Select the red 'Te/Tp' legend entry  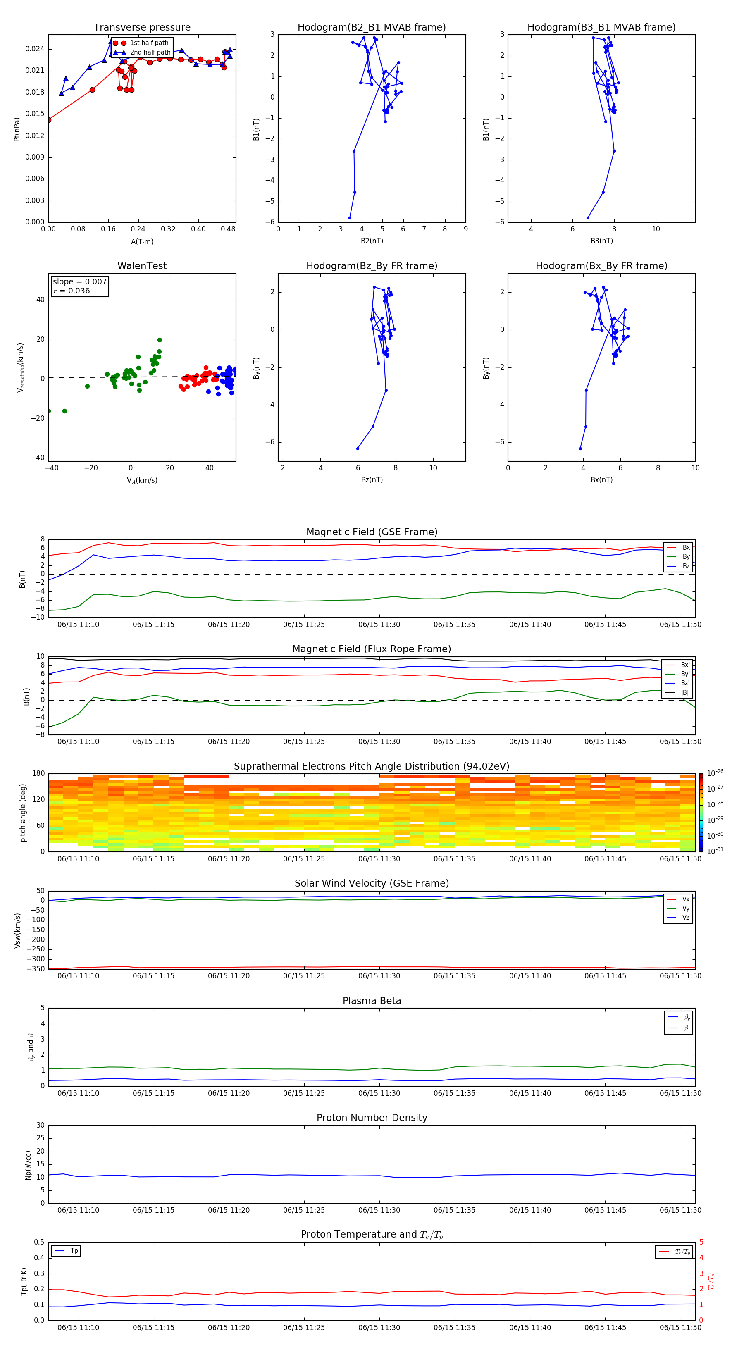click(675, 1252)
